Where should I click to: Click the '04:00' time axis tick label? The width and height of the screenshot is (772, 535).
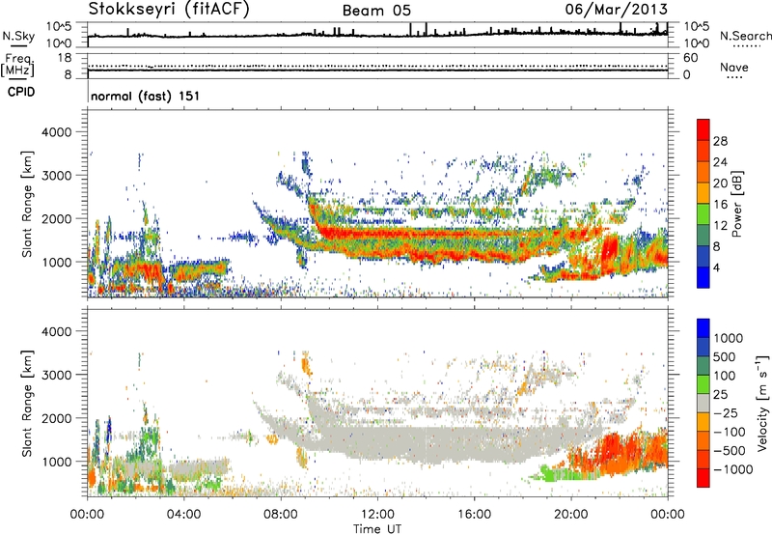tap(183, 515)
